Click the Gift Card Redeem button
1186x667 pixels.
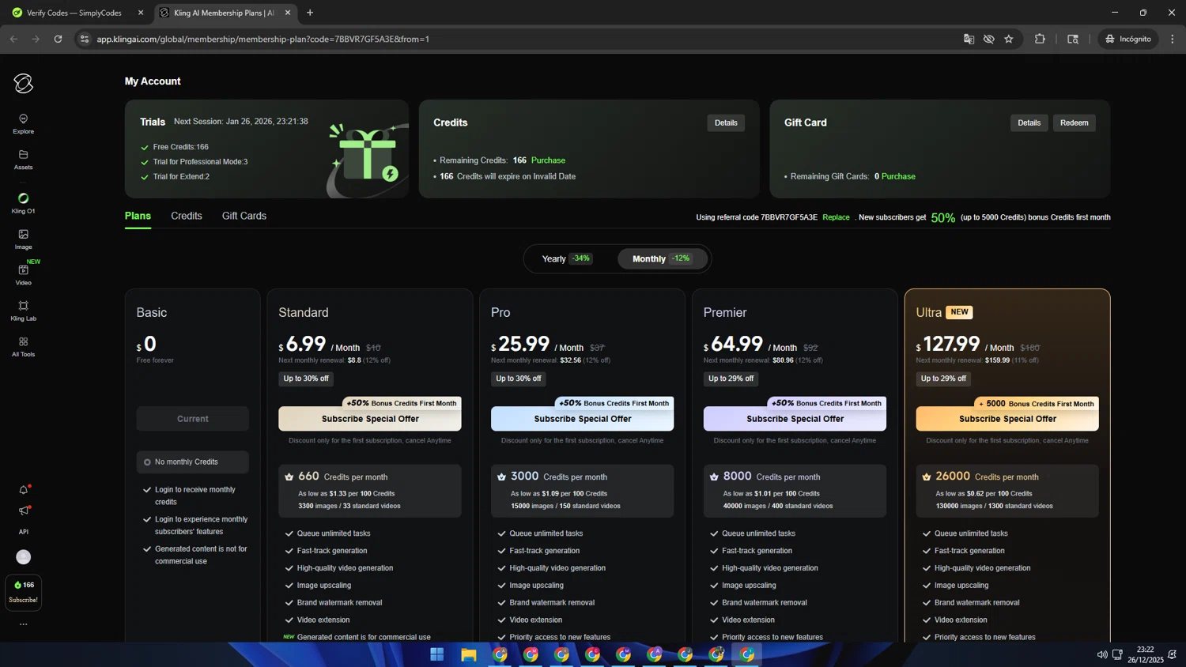pos(1074,122)
